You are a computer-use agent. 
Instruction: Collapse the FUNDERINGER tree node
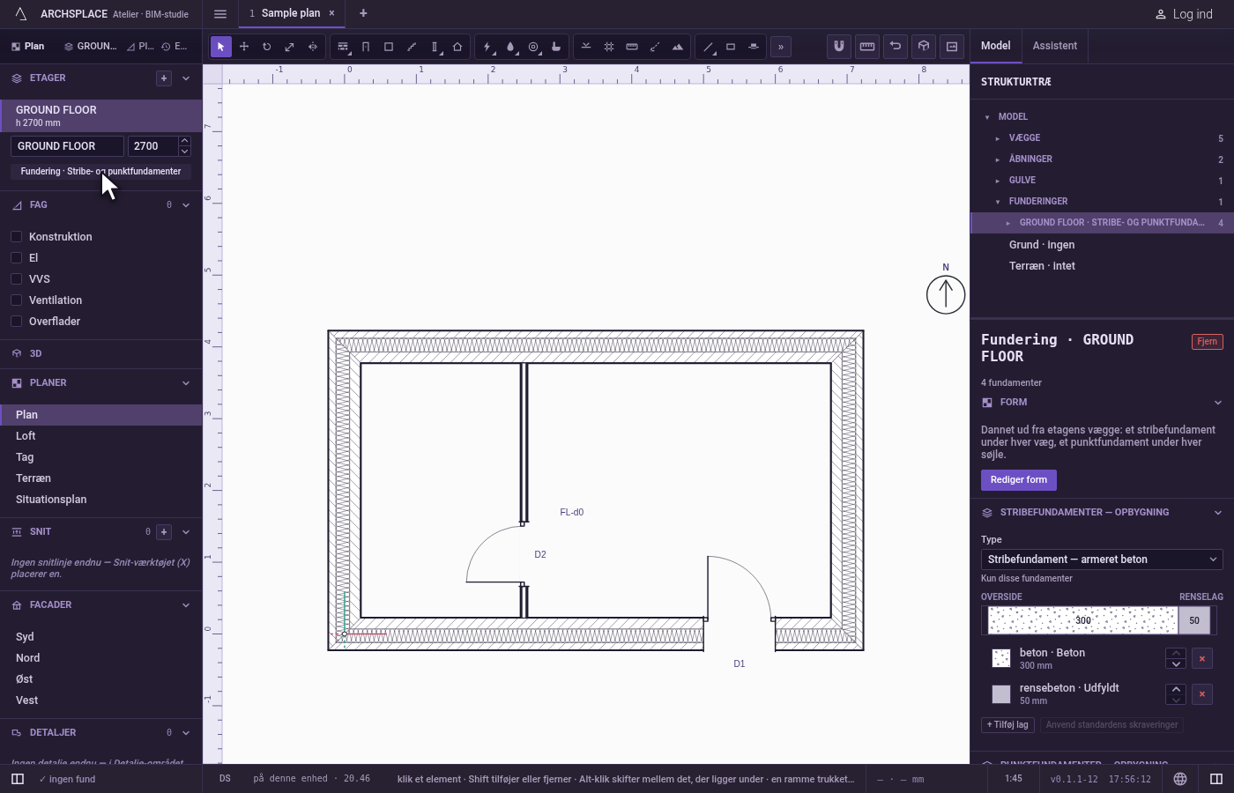click(998, 202)
